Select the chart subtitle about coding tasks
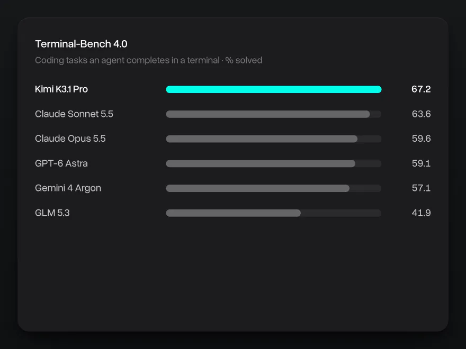Image resolution: width=466 pixels, height=349 pixels. [x=149, y=60]
